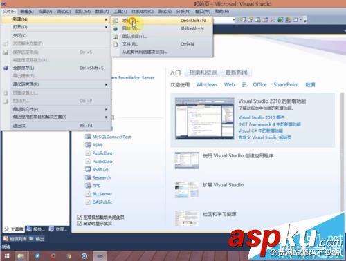Screen dimensions: 346x261
Task: Switch to the 最新新闻 tab
Action: click(x=237, y=72)
